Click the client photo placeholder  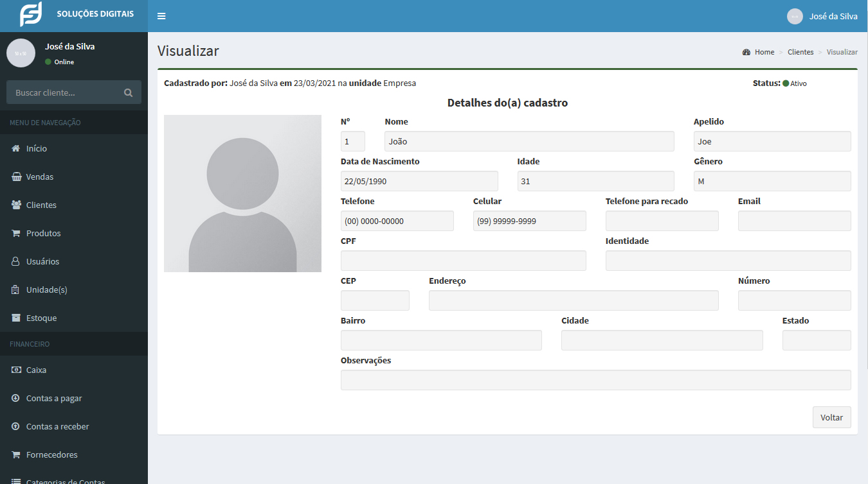[242, 193]
